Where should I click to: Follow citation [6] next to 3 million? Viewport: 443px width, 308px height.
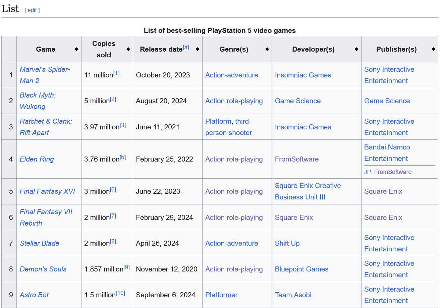[x=113, y=189]
